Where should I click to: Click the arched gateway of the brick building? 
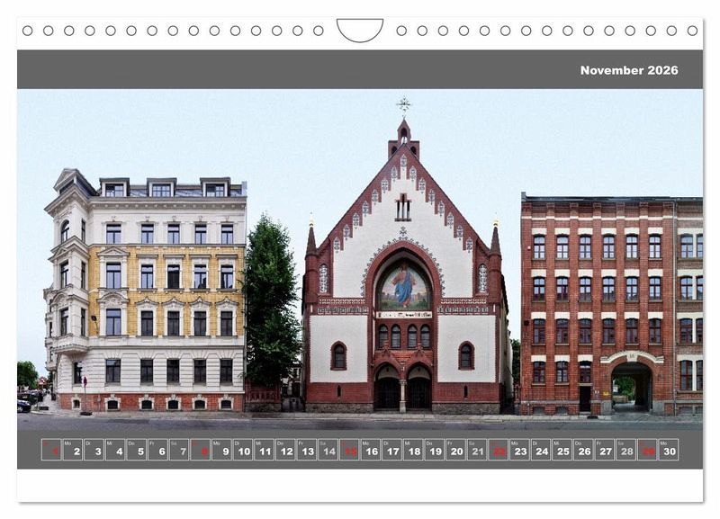[x=632, y=385]
